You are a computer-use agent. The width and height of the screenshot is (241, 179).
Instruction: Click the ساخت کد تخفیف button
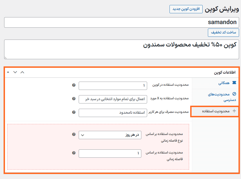tap(223, 32)
